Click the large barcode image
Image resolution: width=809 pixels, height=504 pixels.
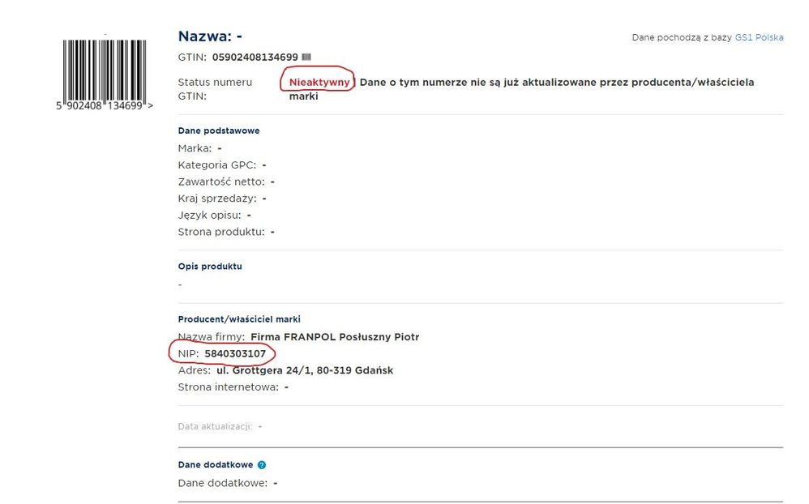[x=105, y=68]
